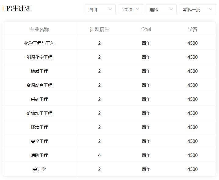This screenshot has width=219, height=180.
Task: Open the 四川 province dropdown
Action: coord(100,9)
